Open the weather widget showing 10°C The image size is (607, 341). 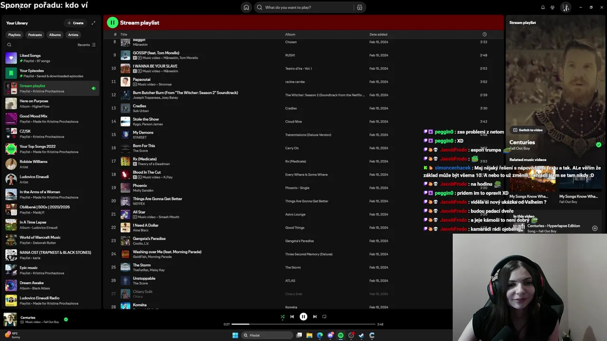click(x=13, y=335)
